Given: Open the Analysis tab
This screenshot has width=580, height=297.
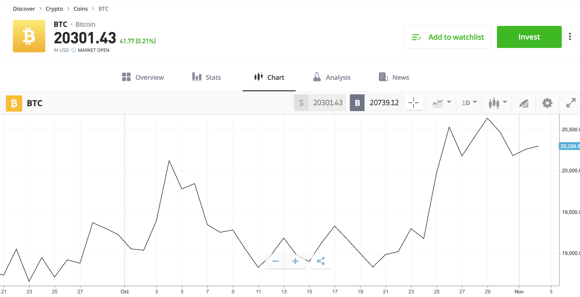Looking at the screenshot, I should [x=332, y=77].
